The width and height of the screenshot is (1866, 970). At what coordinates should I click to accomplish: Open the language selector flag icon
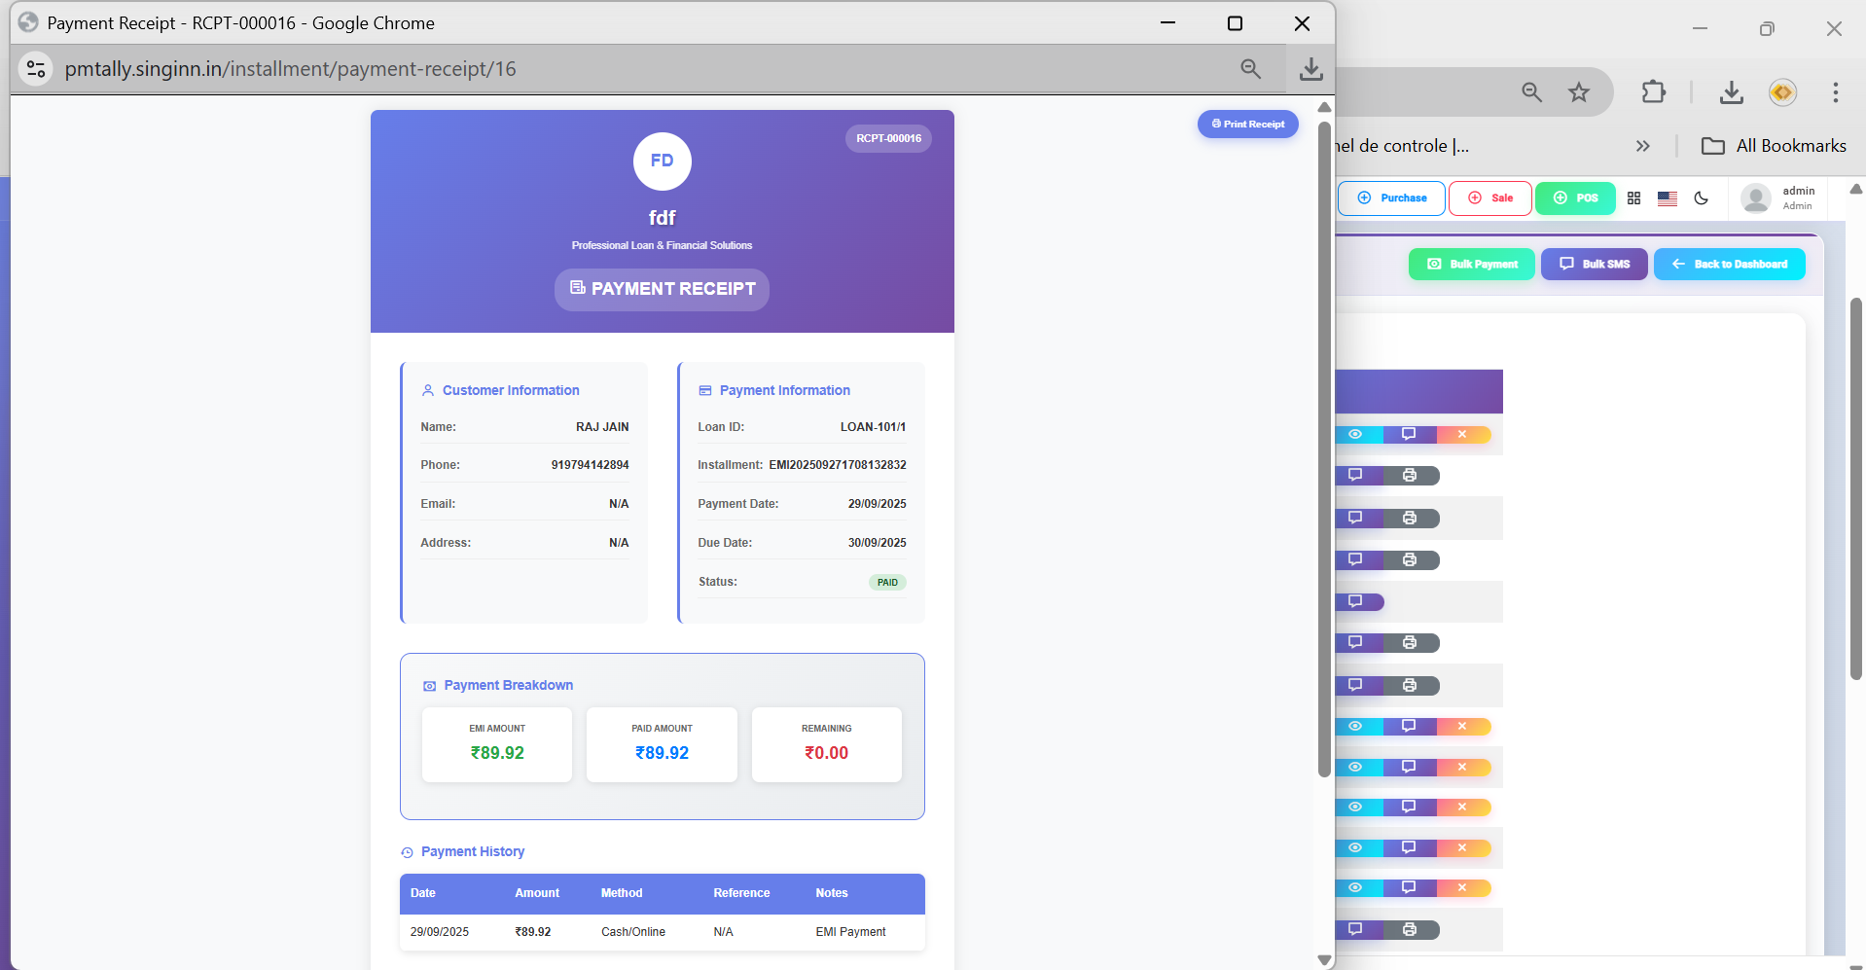(x=1668, y=198)
